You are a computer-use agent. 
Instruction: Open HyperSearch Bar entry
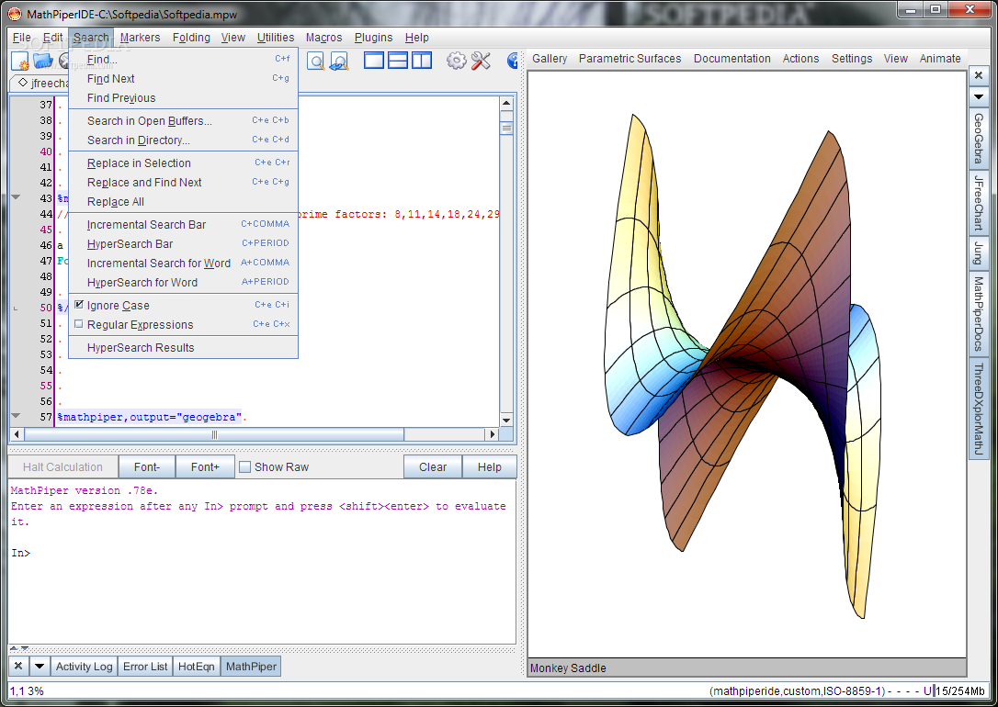(183, 243)
